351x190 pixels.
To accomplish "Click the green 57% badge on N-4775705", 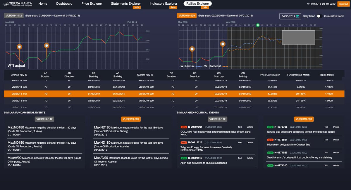I will [270, 127].
